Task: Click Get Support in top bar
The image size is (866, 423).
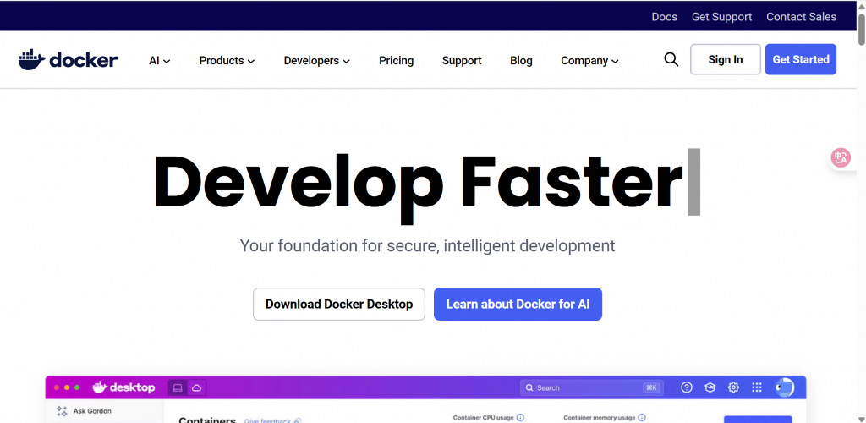Action: pyautogui.click(x=722, y=17)
